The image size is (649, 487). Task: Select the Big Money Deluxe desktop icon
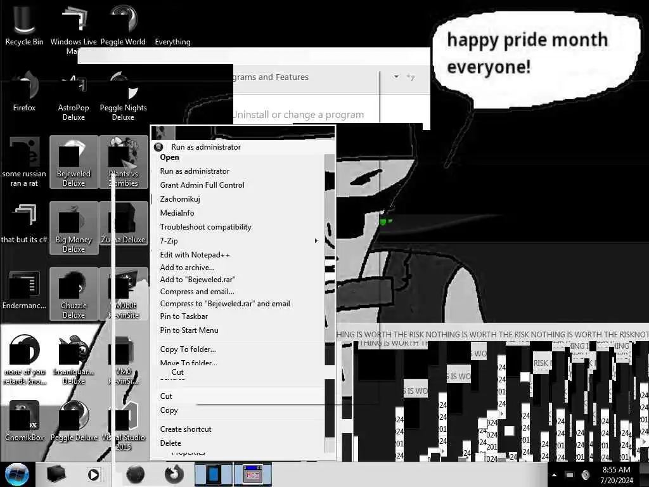point(74,228)
